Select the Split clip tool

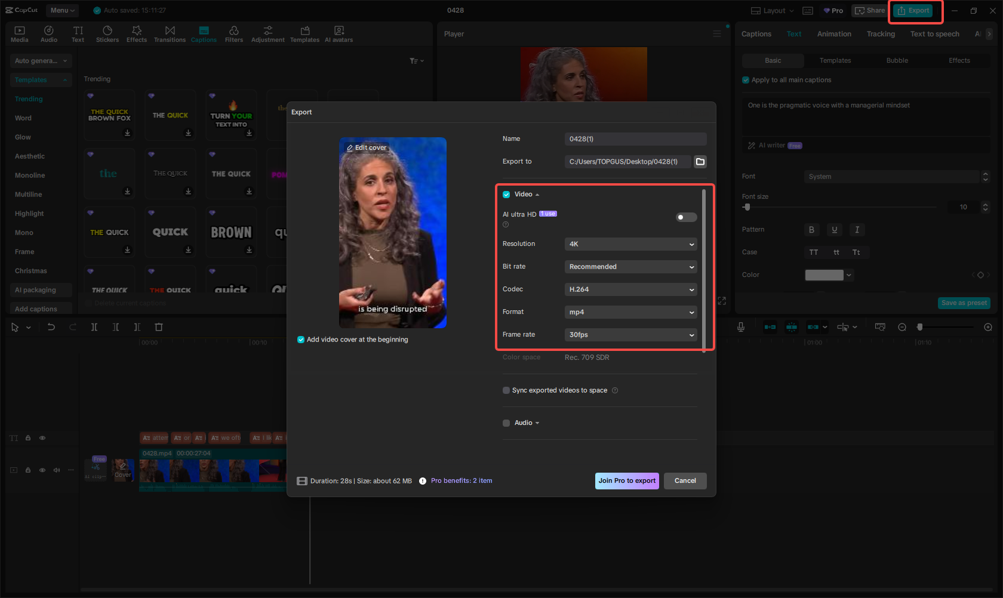pyautogui.click(x=94, y=327)
